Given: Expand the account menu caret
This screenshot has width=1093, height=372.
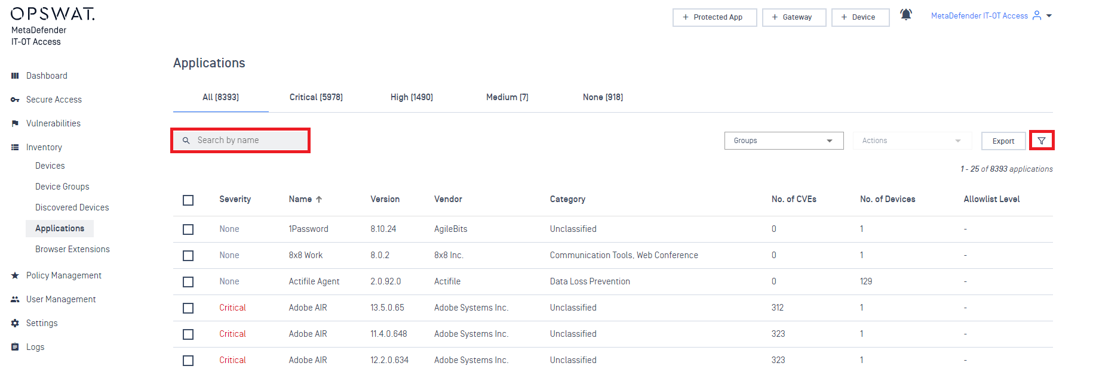Looking at the screenshot, I should 1049,16.
